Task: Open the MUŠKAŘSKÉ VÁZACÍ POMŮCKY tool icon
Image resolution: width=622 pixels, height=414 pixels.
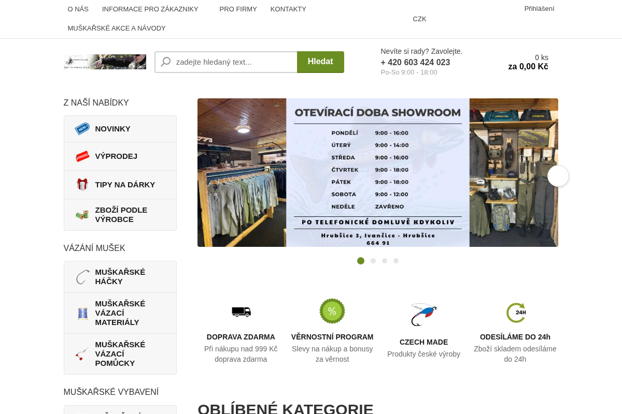Action: click(82, 354)
